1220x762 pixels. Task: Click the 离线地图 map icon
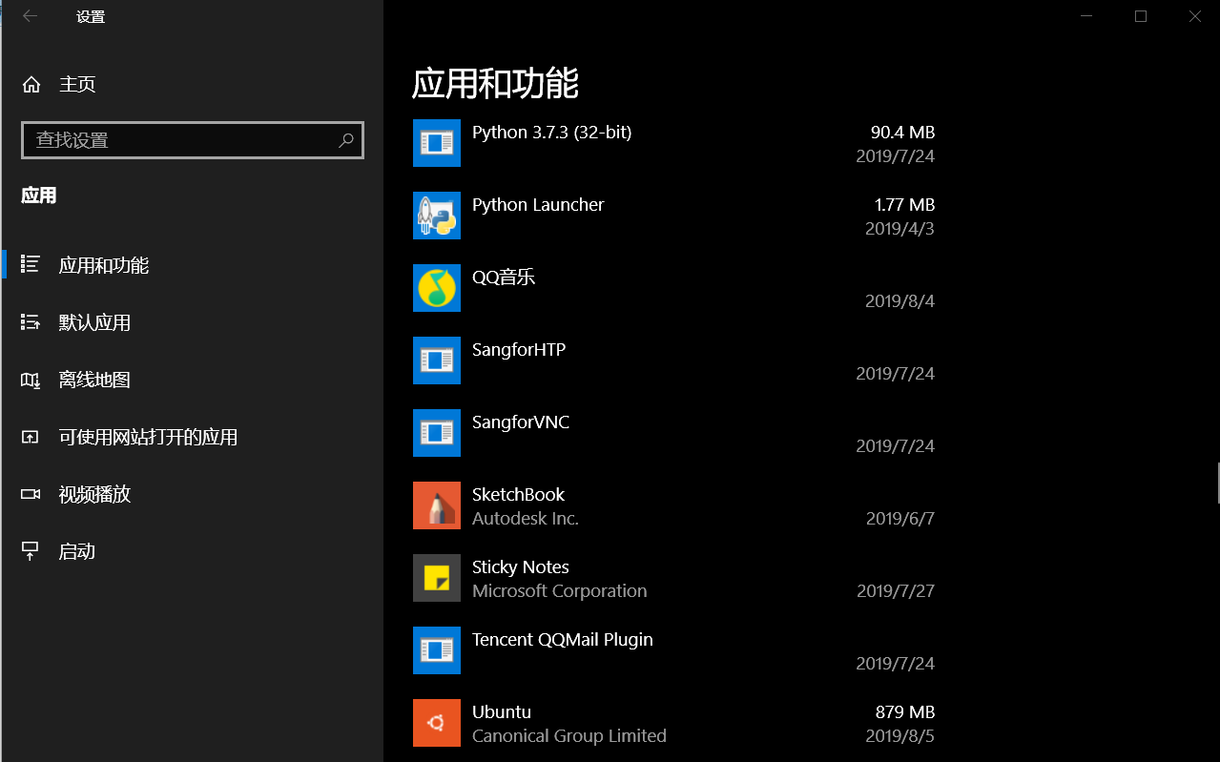(x=31, y=380)
